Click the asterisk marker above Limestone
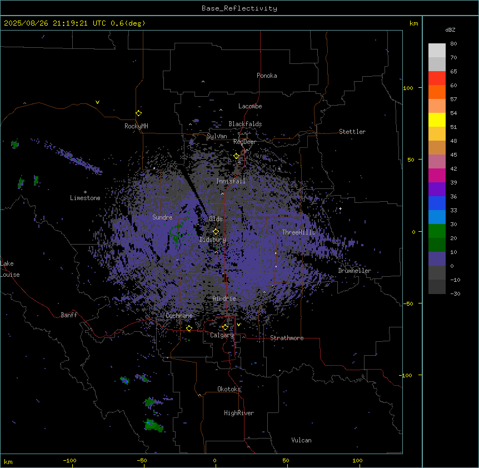Viewport: 479px width, 468px height. (85, 192)
